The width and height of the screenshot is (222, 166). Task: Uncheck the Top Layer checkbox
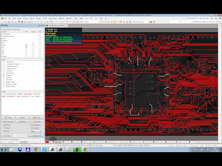click(x=4, y=75)
